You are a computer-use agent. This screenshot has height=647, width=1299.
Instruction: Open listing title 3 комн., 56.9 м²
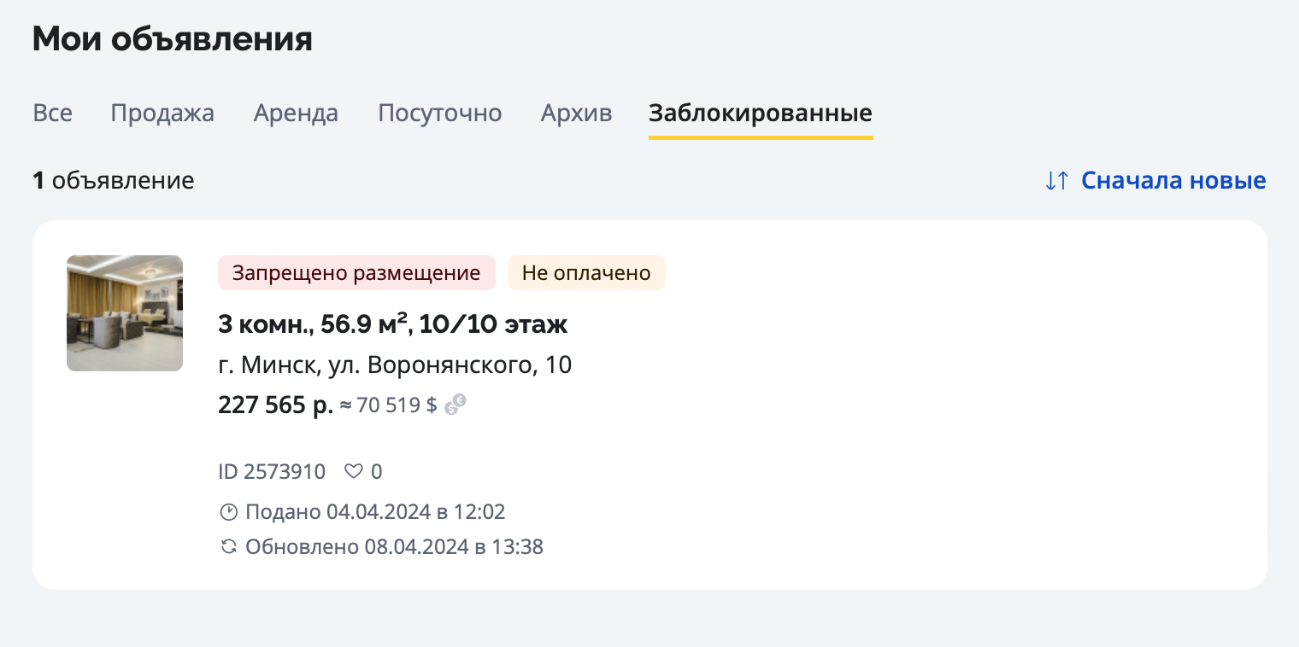point(392,324)
